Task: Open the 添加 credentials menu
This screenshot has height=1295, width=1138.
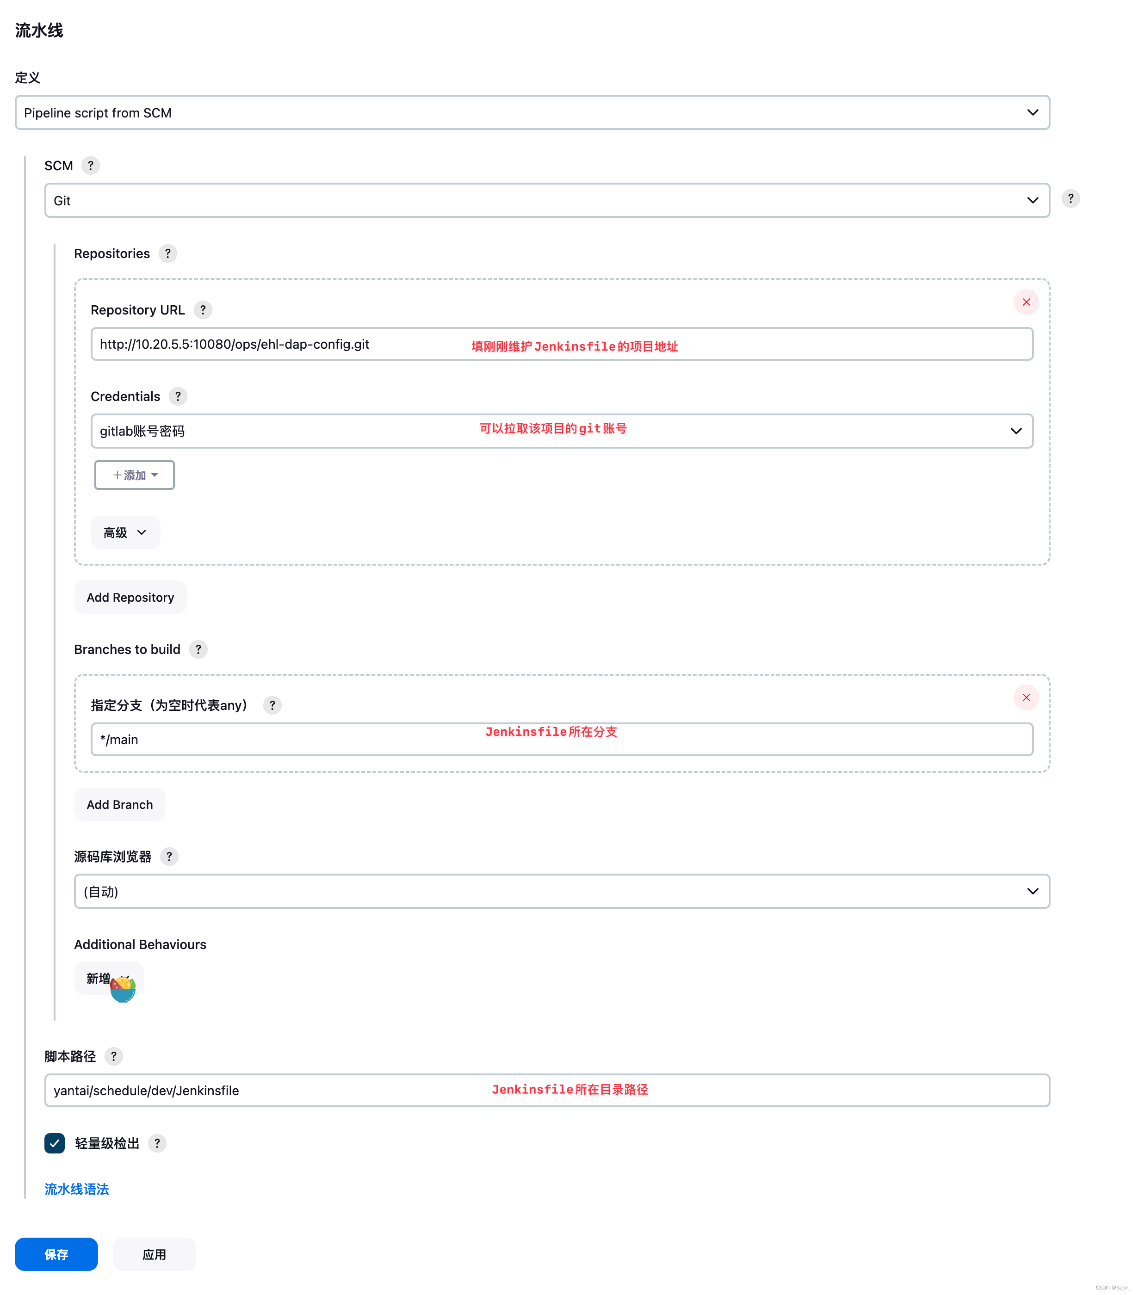Action: click(x=134, y=475)
